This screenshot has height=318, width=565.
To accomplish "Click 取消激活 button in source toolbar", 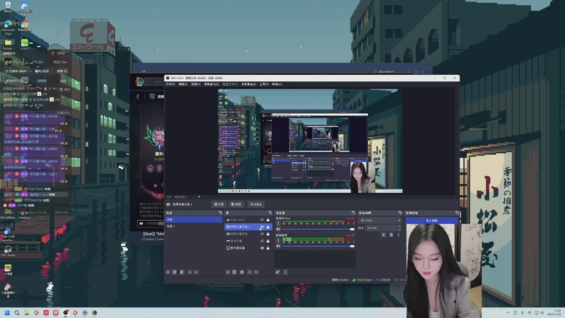I will [x=256, y=204].
